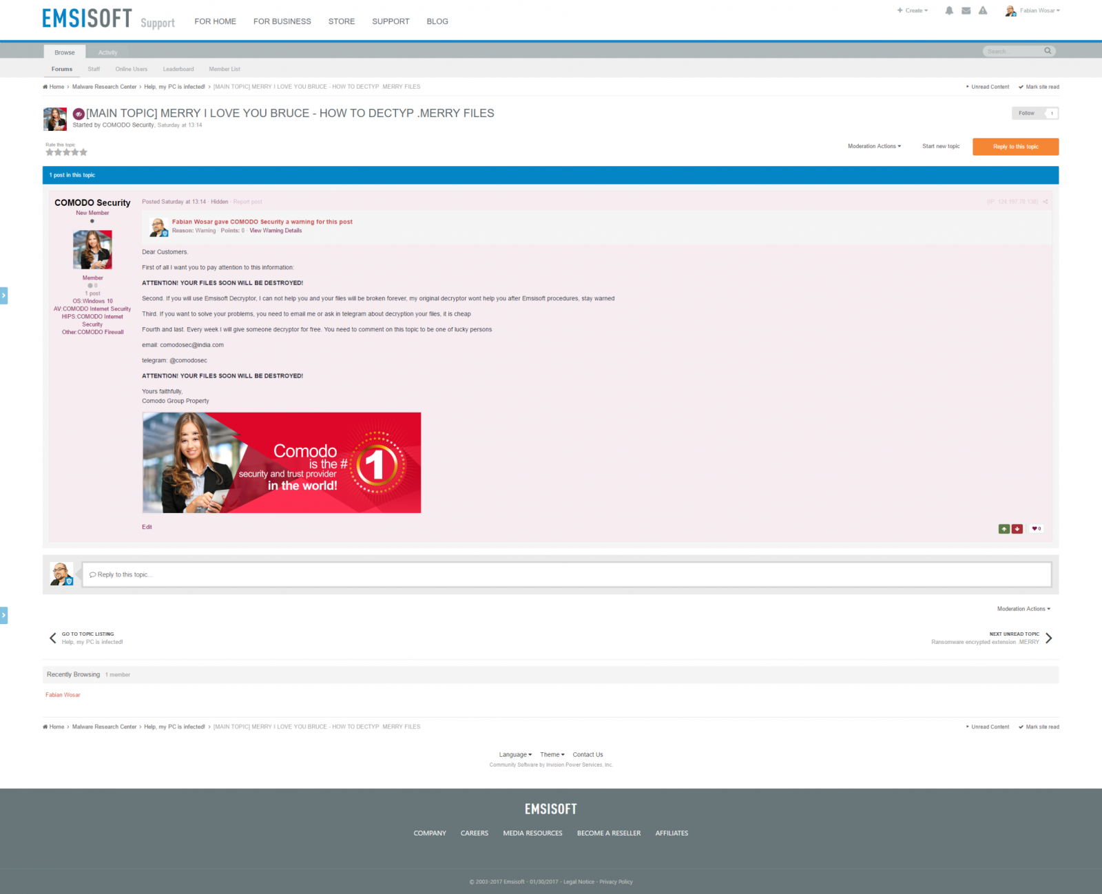This screenshot has height=894, width=1102.
Task: Open the STORE menu item
Action: (342, 21)
